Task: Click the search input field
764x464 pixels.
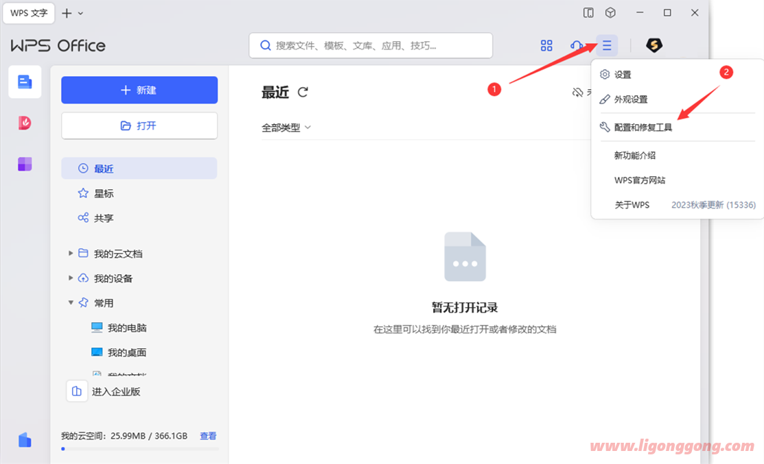Action: (371, 46)
